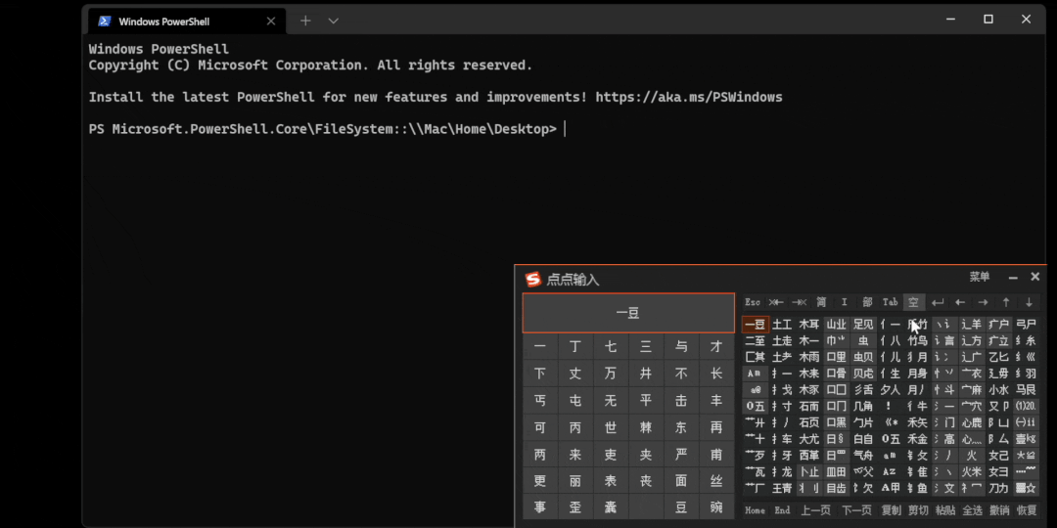Click the 复制 copy button

click(891, 510)
